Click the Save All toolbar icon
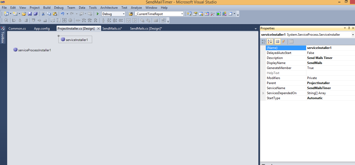355x165 pixels. click(x=36, y=13)
